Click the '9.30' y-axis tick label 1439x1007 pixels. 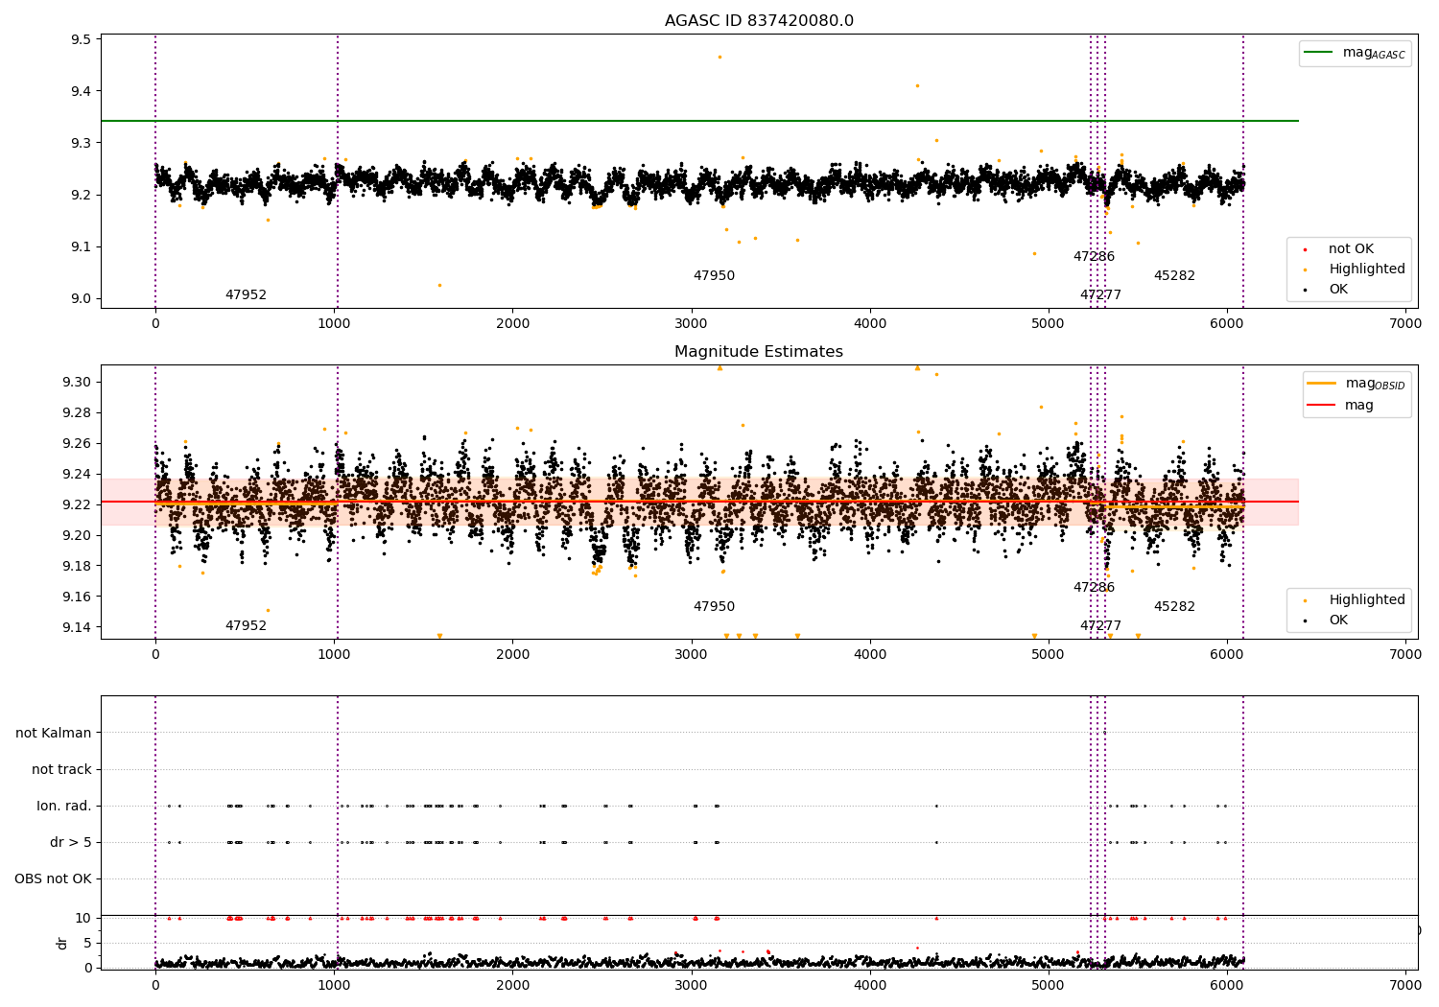[x=77, y=382]
